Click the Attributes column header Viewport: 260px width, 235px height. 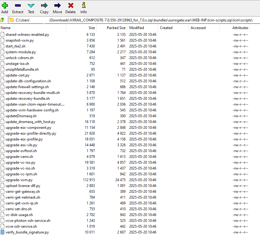[x=240, y=28]
